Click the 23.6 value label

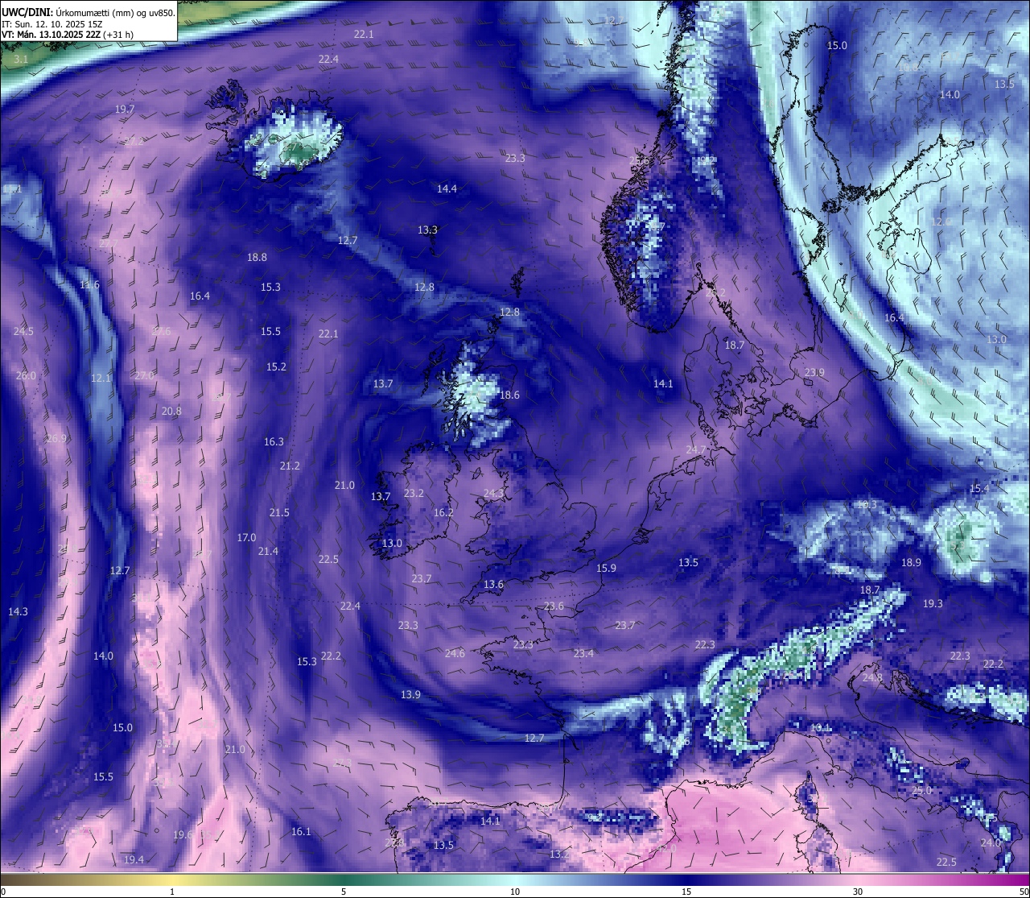(x=554, y=606)
